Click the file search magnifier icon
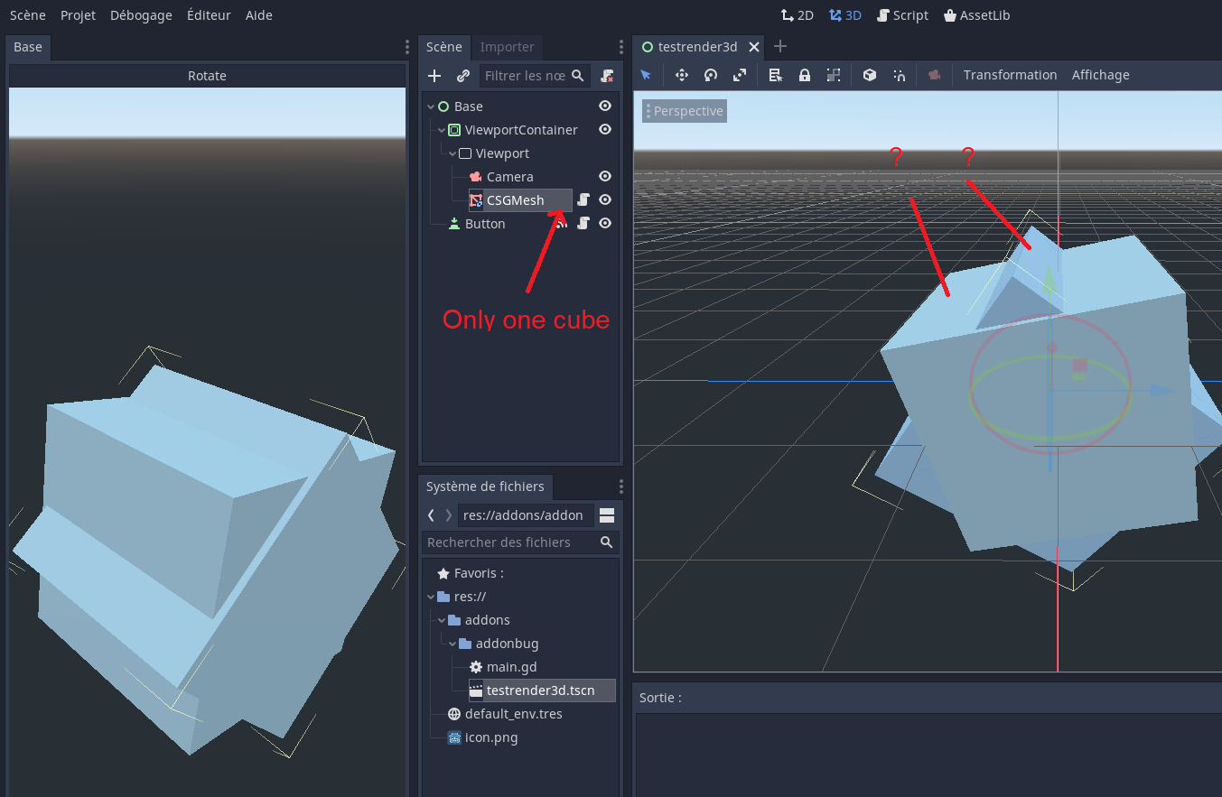Image resolution: width=1222 pixels, height=797 pixels. tap(606, 542)
